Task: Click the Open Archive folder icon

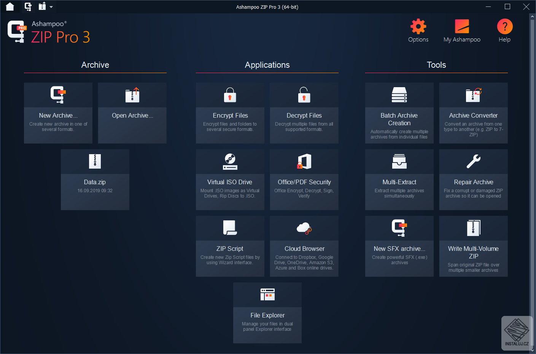Action: pyautogui.click(x=132, y=95)
